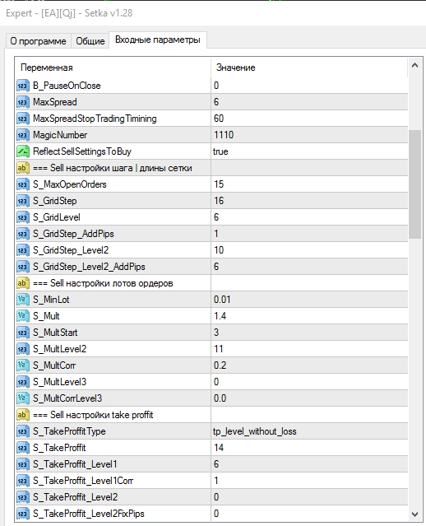Click the icon next to S_MaxOpenOrders
This screenshot has width=426, height=526.
click(x=23, y=184)
